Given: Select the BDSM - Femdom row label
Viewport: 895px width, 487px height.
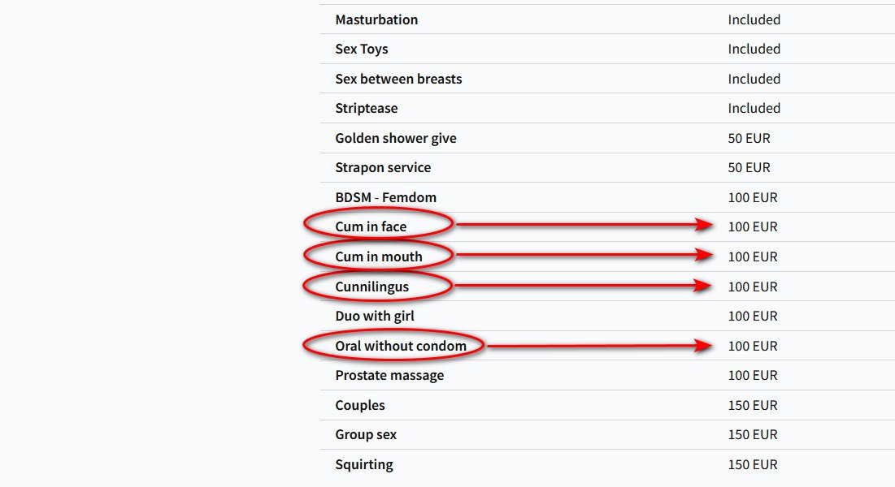Looking at the screenshot, I should click(385, 197).
